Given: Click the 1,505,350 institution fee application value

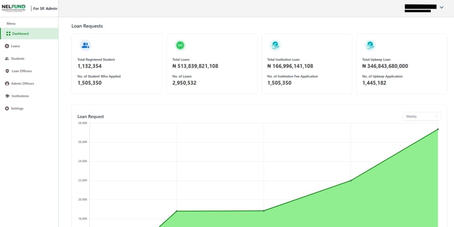Looking at the screenshot, I should [279, 83].
